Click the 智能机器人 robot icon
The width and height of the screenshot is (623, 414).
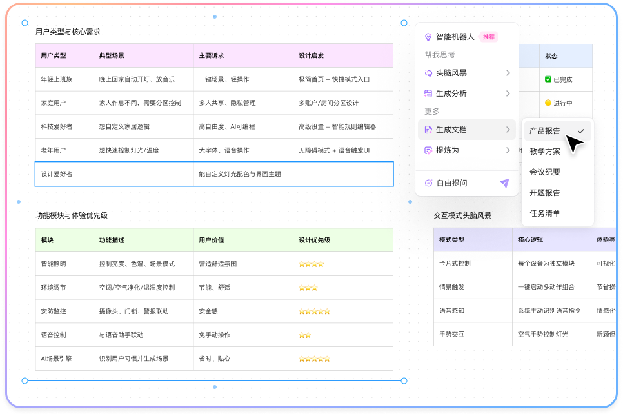pyautogui.click(x=427, y=36)
